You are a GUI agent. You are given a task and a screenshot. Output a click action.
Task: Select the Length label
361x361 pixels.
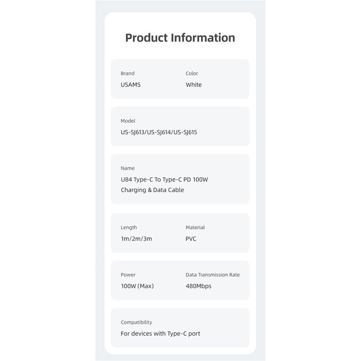click(129, 227)
